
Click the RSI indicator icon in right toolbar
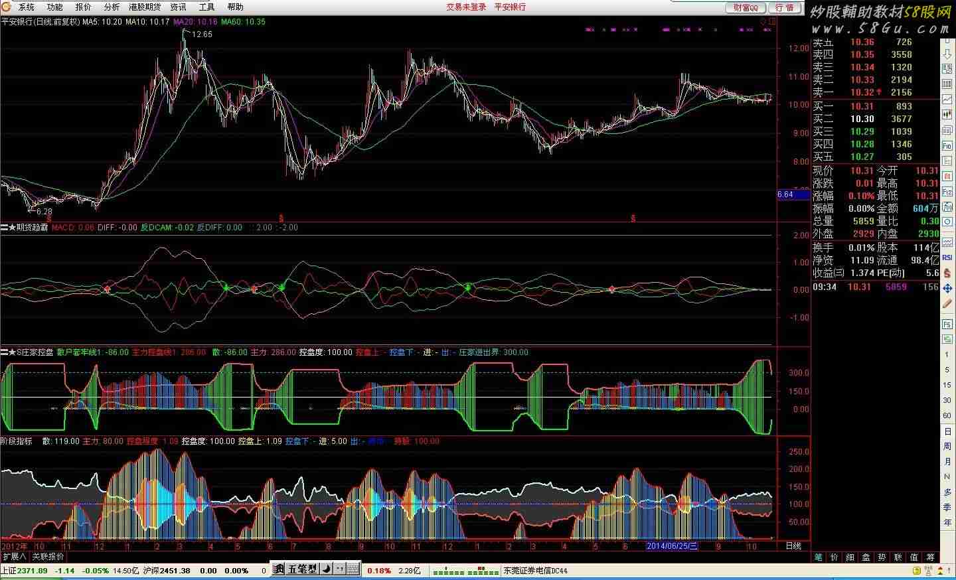[x=947, y=257]
